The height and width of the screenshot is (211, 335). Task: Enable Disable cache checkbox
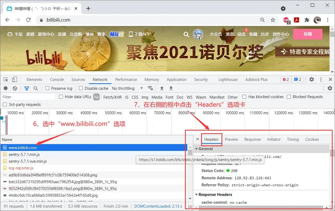pyautogui.click(x=81, y=88)
